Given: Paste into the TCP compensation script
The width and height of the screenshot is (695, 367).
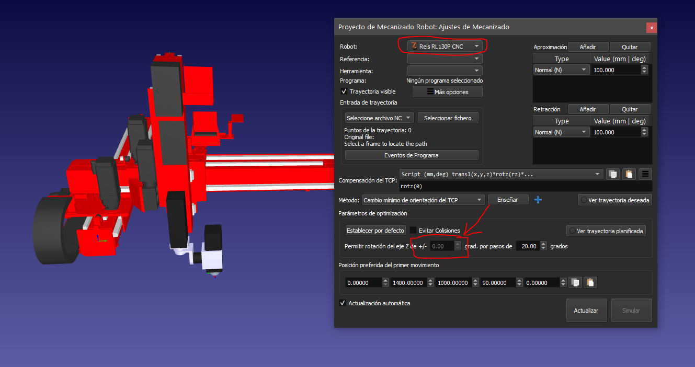Looking at the screenshot, I should (630, 174).
